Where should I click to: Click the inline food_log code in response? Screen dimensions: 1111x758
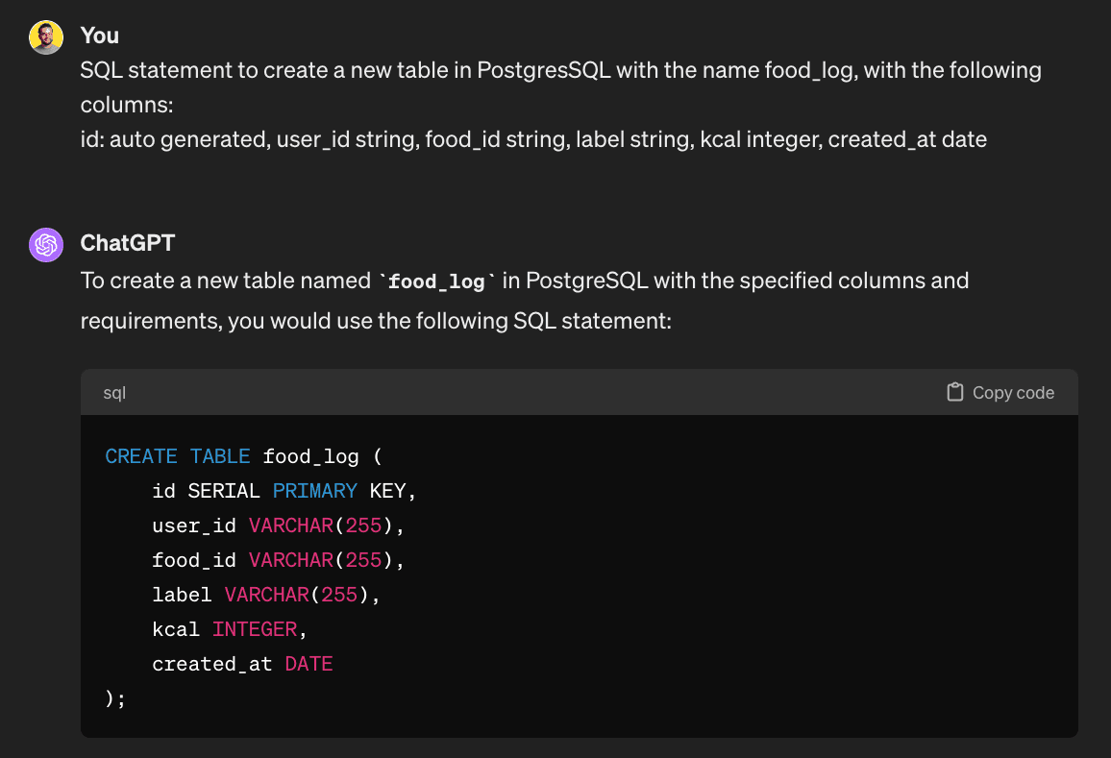[438, 281]
